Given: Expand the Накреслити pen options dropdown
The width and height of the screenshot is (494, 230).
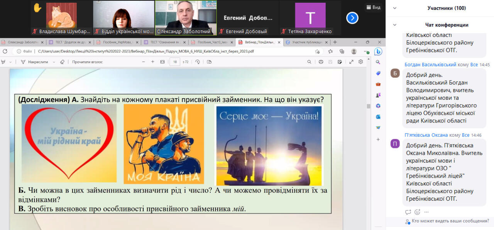Looking at the screenshot, I should 54,62.
